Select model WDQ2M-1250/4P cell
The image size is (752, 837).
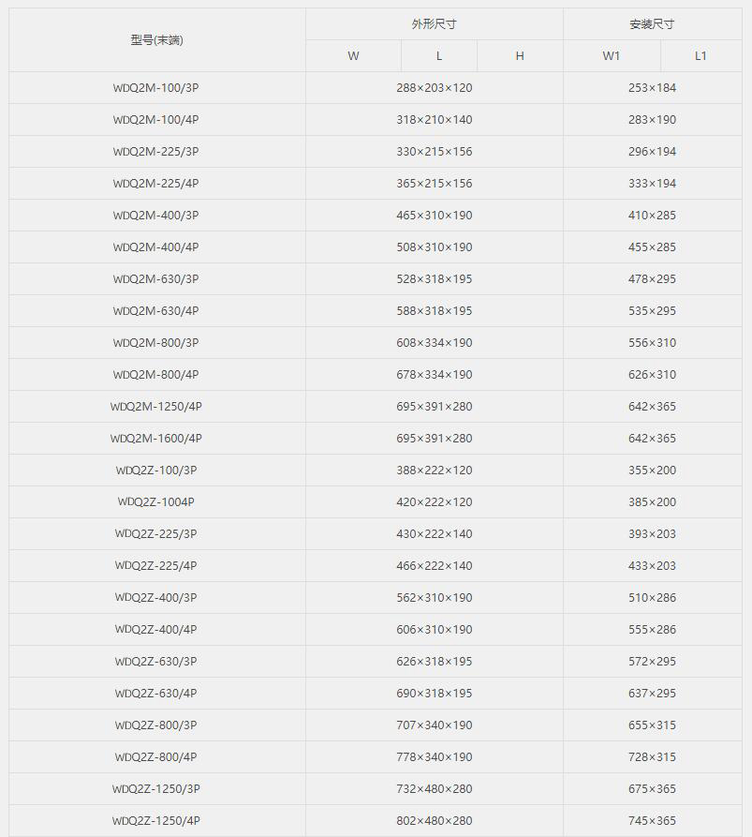coord(156,406)
